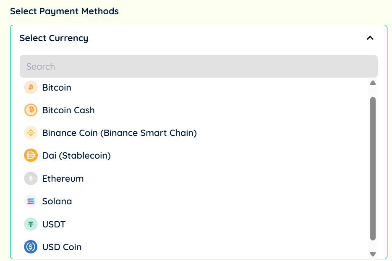392x261 pixels.
Task: Click the Bitcoin Cash logo icon
Action: 31,110
